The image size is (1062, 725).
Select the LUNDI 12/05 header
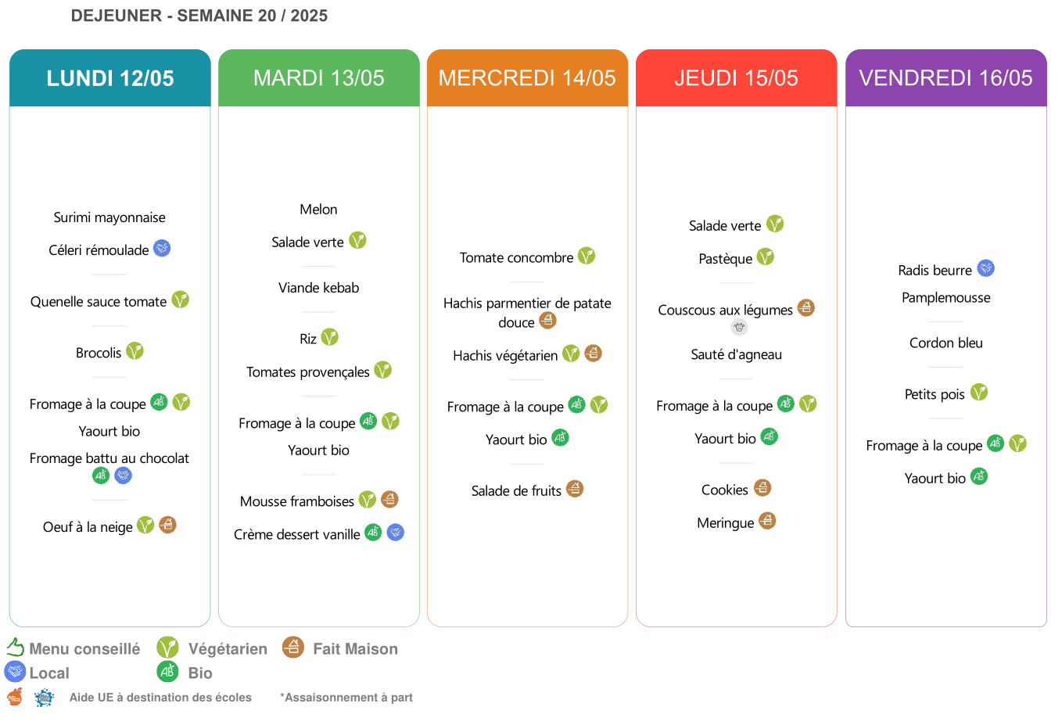click(110, 78)
